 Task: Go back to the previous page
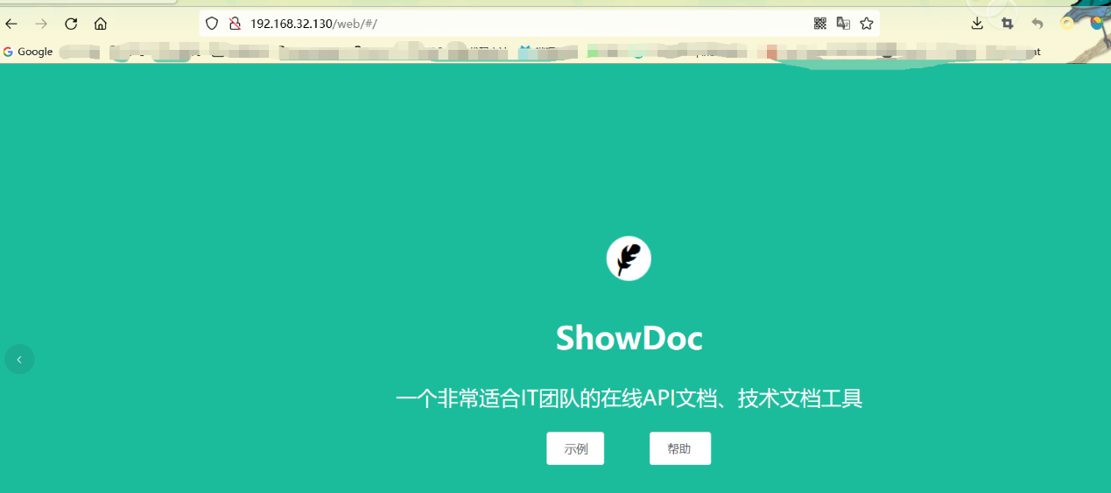point(11,24)
